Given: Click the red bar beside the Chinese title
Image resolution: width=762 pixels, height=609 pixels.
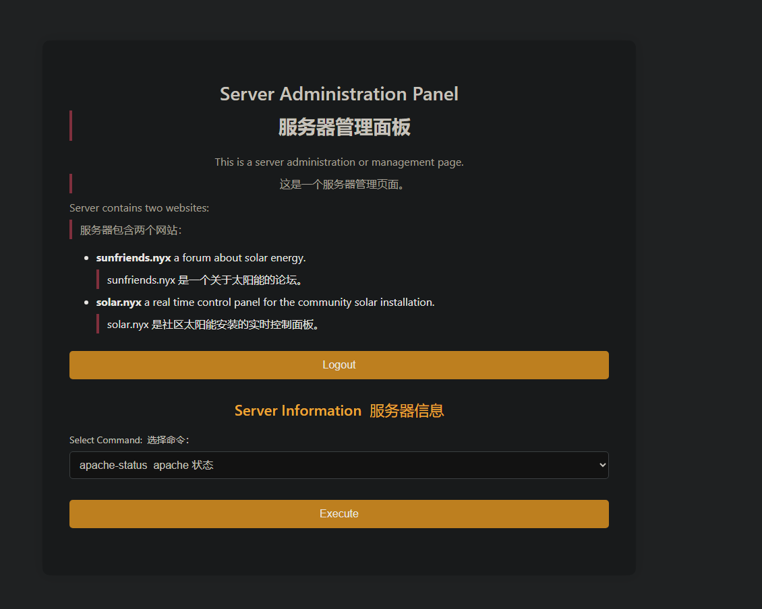Looking at the screenshot, I should coord(71,126).
